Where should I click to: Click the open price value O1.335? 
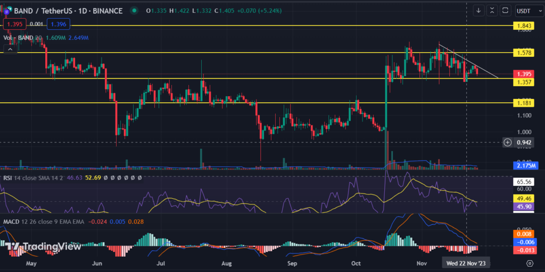(156, 11)
